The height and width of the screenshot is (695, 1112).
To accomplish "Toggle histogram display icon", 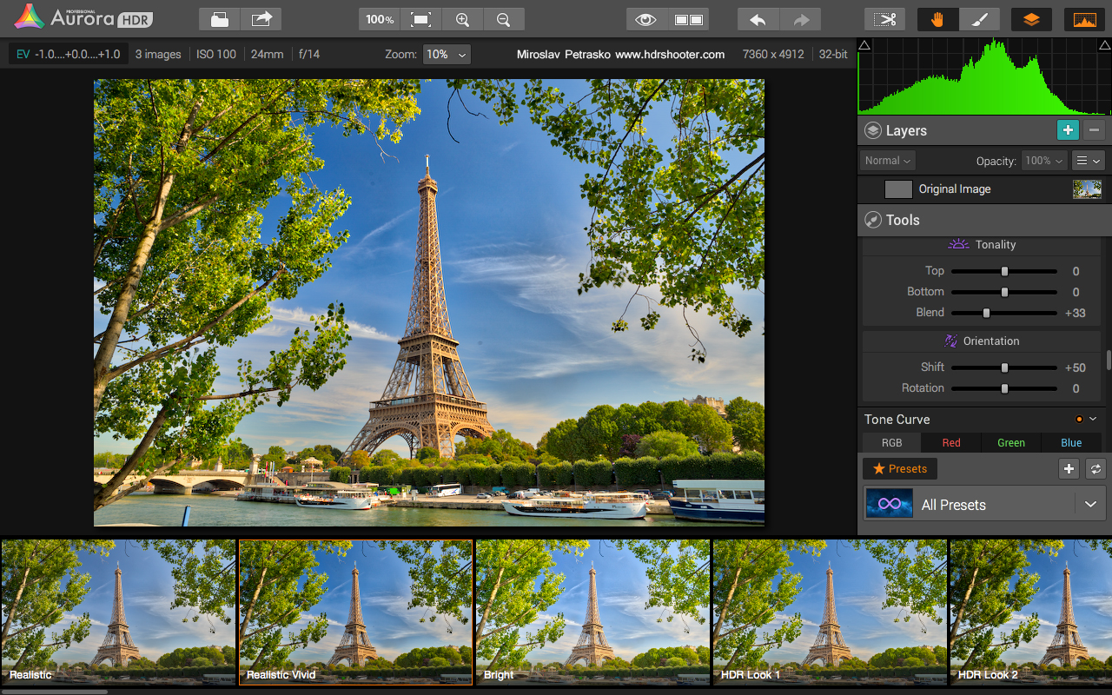I will point(1084,19).
